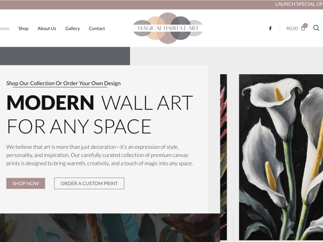
Task: Click the cart item count badge
Action: 305,25
